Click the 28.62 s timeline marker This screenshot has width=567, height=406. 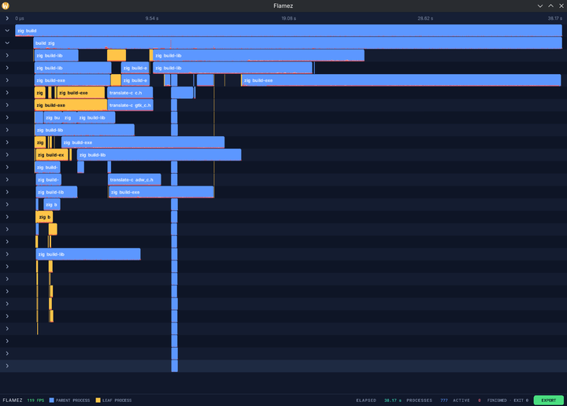pos(425,18)
